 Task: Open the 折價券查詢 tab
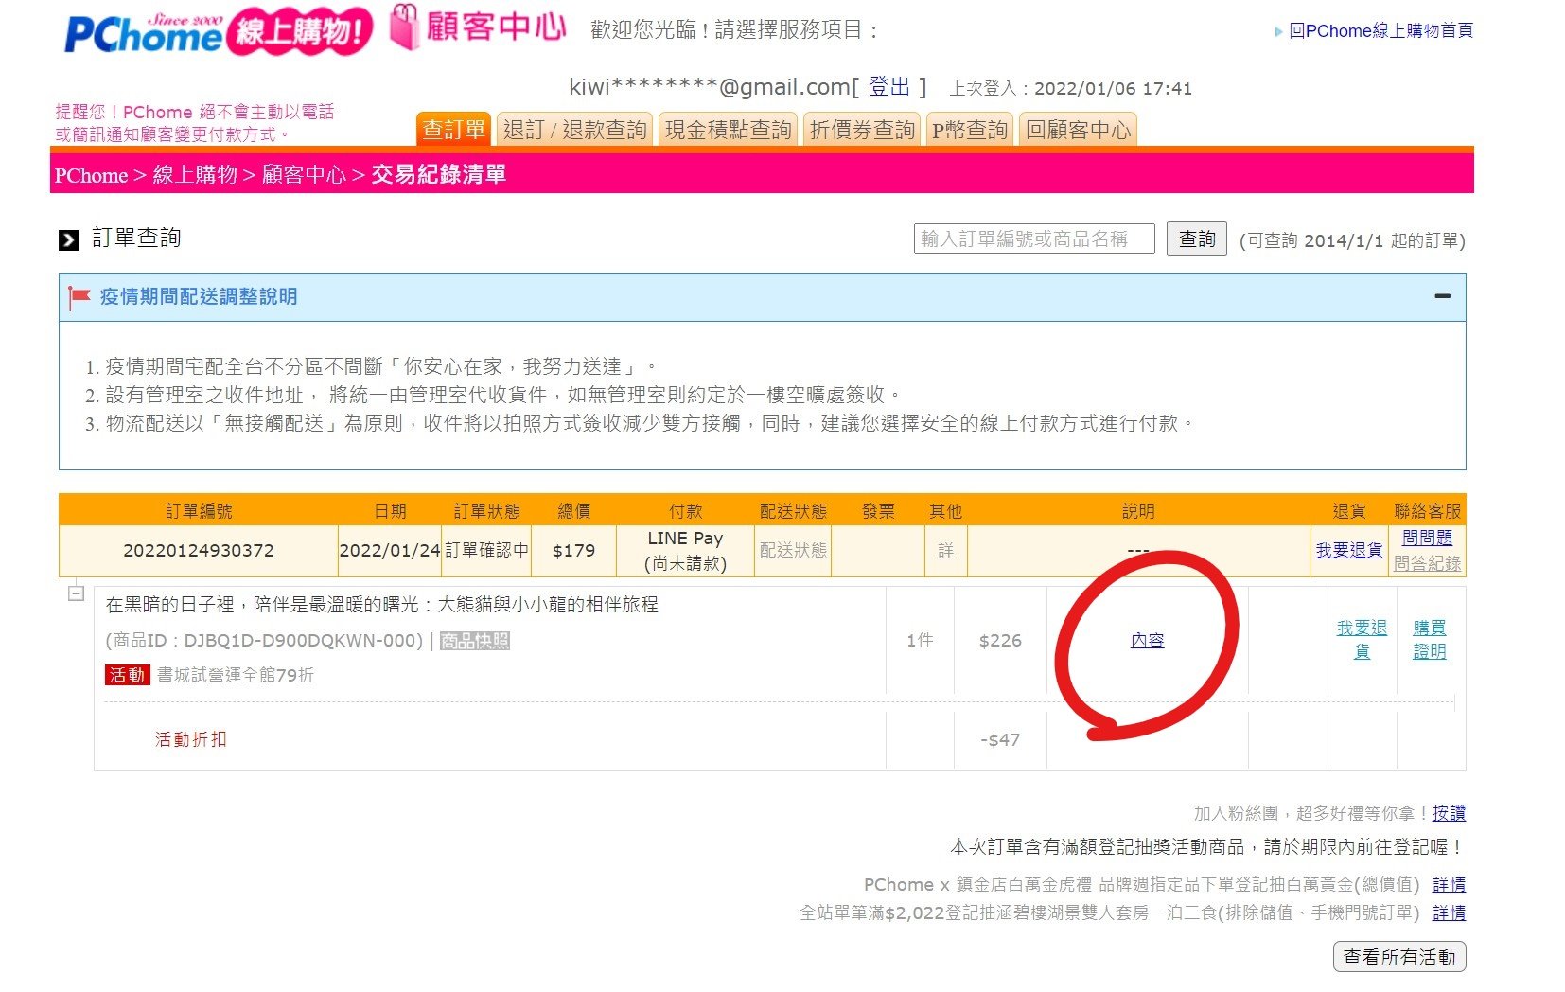coord(862,130)
